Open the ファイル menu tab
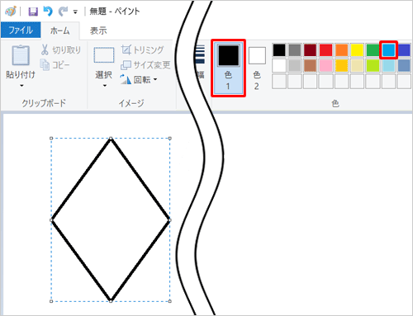The height and width of the screenshot is (316, 413). click(21, 30)
